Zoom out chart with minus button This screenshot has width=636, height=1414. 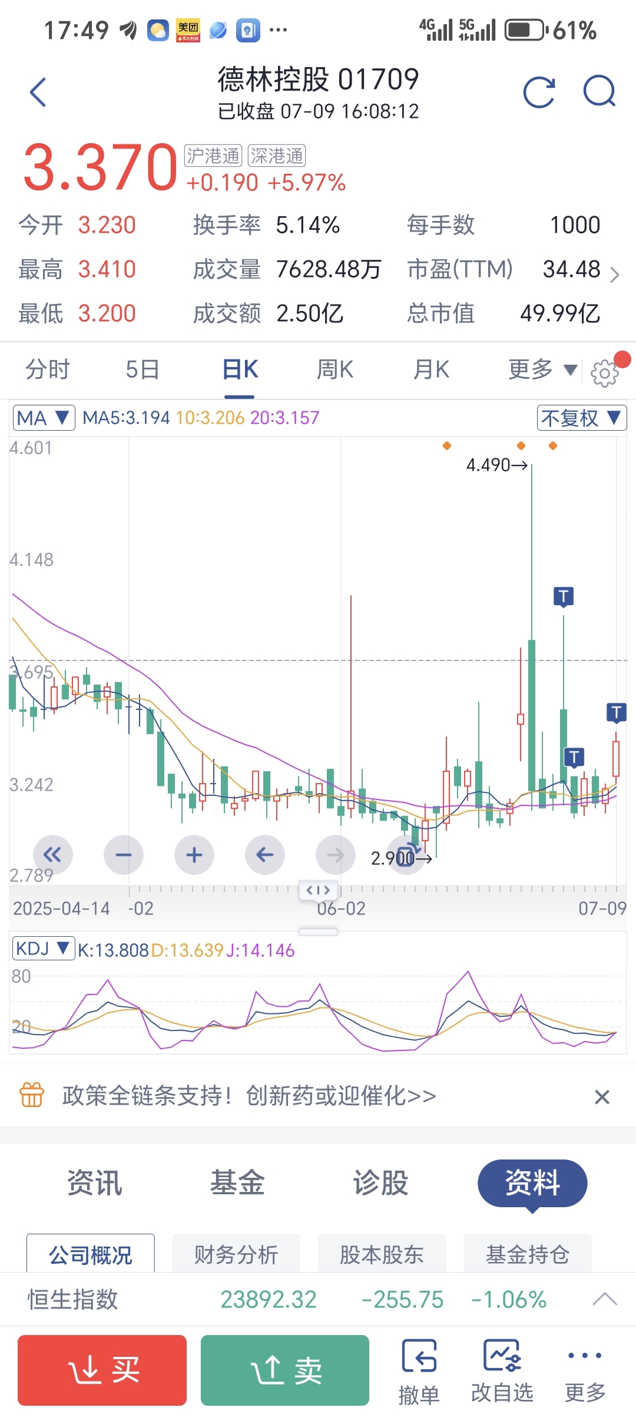tap(124, 855)
